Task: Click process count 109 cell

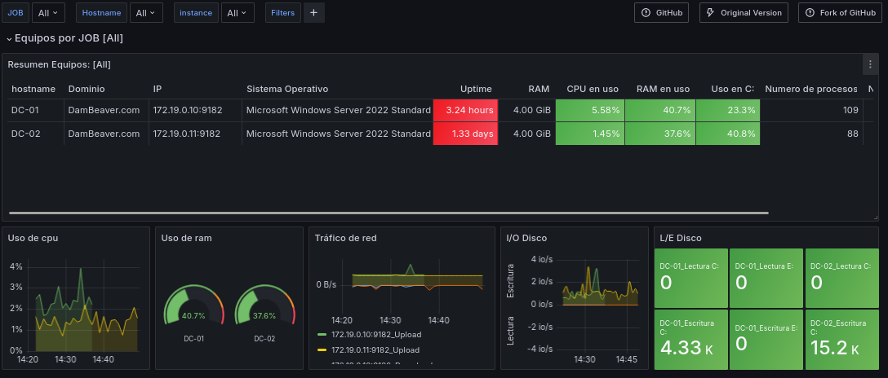Action: tap(812, 110)
